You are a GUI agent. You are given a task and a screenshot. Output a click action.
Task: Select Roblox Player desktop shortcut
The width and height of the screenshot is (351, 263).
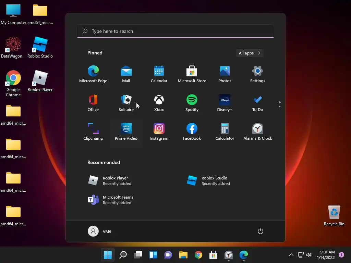point(40,81)
